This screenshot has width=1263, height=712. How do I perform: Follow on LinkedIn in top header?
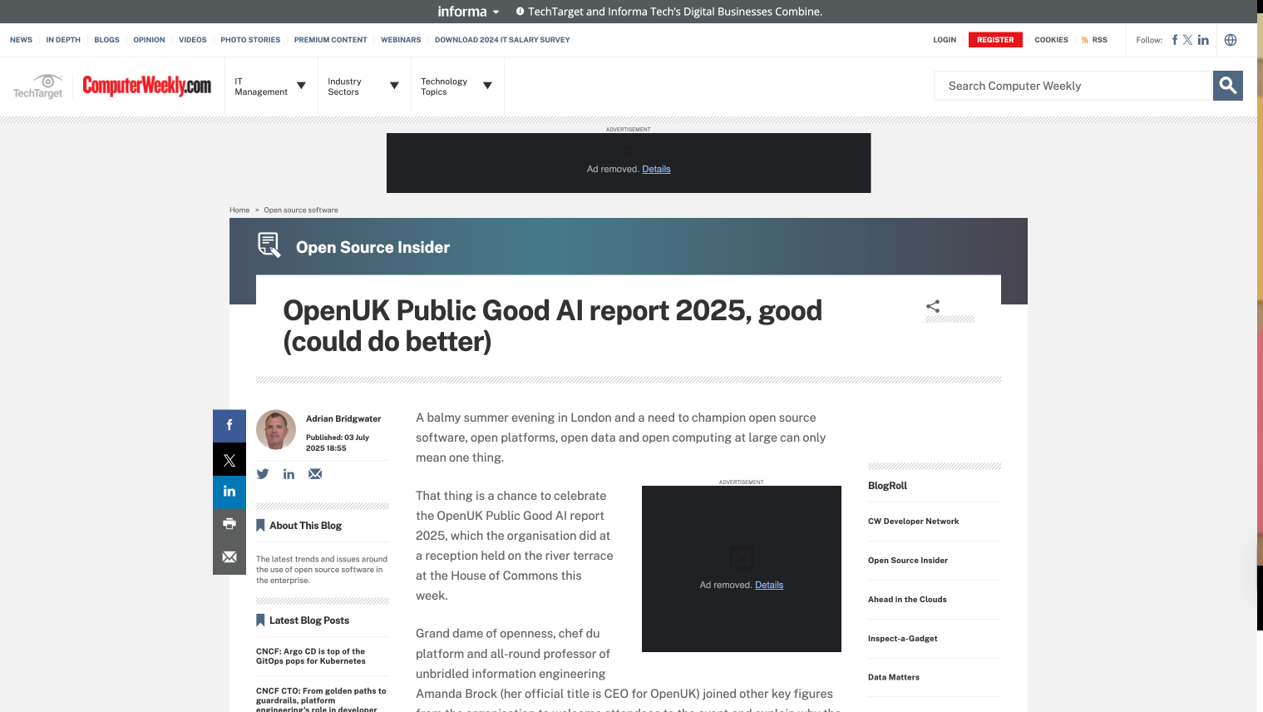pos(1203,40)
